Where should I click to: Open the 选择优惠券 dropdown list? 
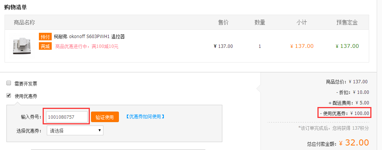pos(75,130)
